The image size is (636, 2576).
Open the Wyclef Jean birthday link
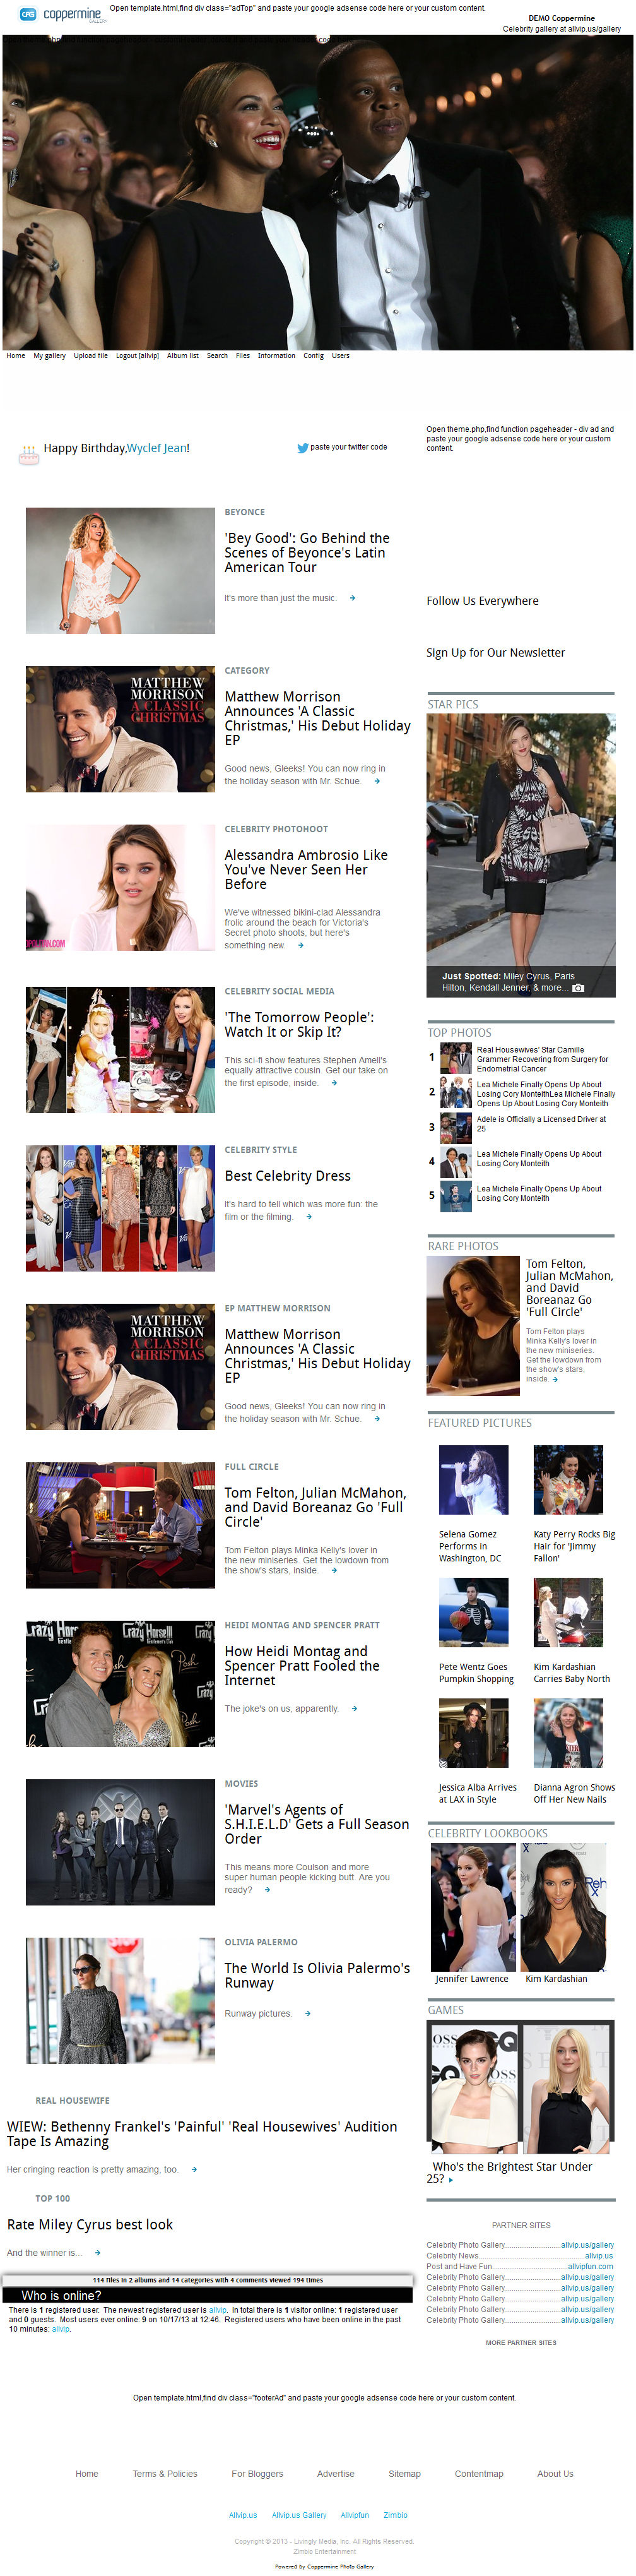click(156, 448)
